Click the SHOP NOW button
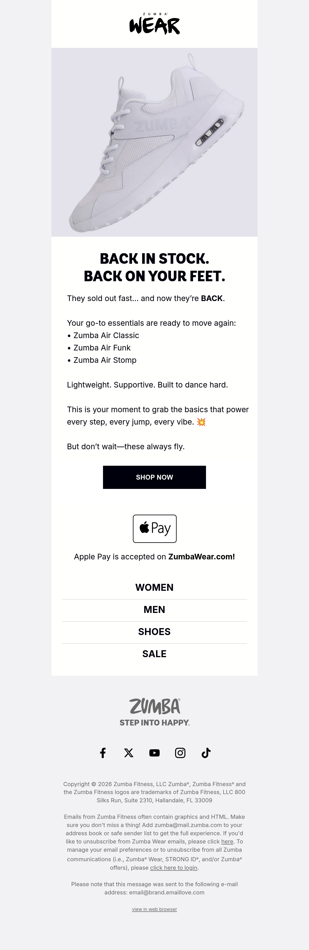Viewport: 309px width, 950px height. [154, 477]
